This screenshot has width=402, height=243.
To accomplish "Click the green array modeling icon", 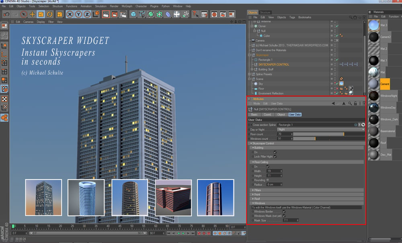I will (160, 14).
